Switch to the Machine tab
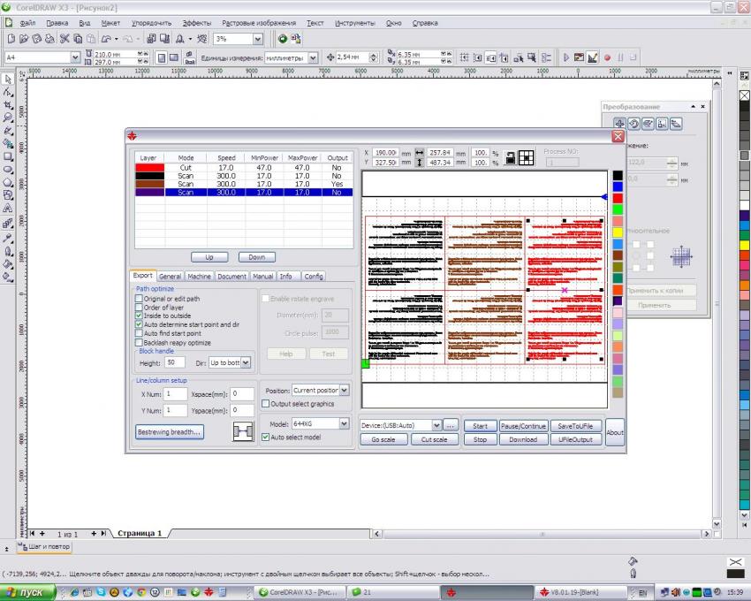The height and width of the screenshot is (601, 751). click(x=199, y=276)
